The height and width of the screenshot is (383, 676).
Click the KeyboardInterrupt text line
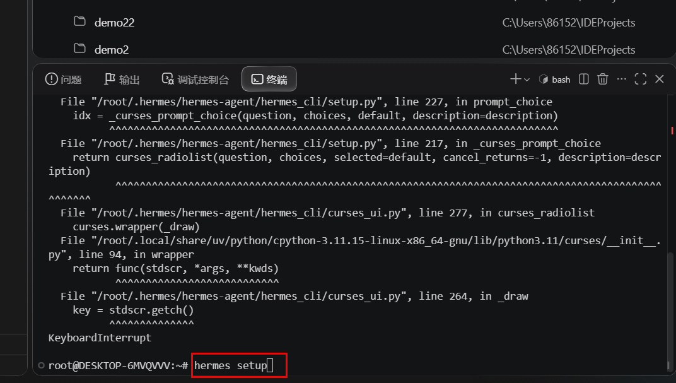point(100,338)
